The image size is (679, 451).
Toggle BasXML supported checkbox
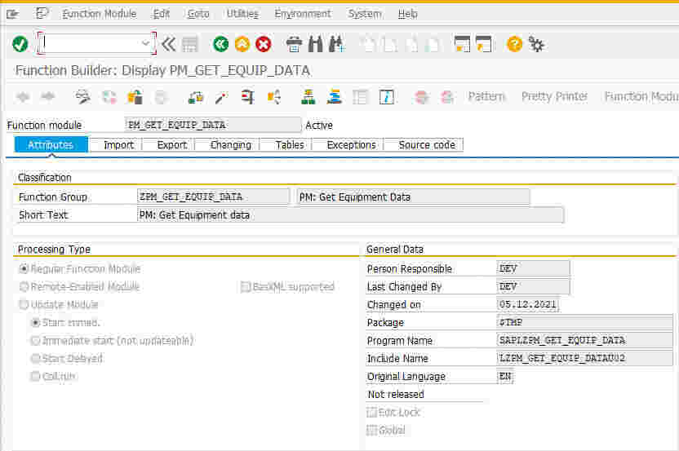pyautogui.click(x=246, y=286)
